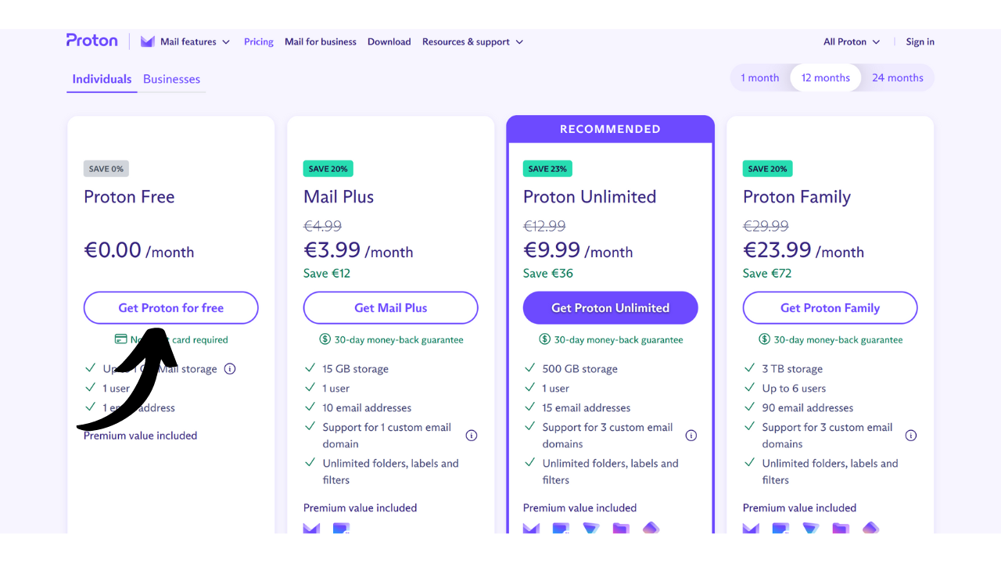
Task: Select the 12 months billing option
Action: (825, 78)
